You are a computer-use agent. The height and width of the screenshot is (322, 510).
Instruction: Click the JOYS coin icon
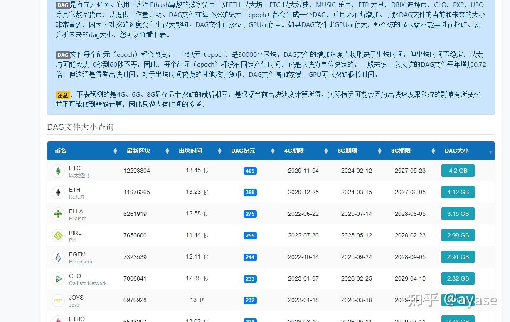(x=58, y=300)
